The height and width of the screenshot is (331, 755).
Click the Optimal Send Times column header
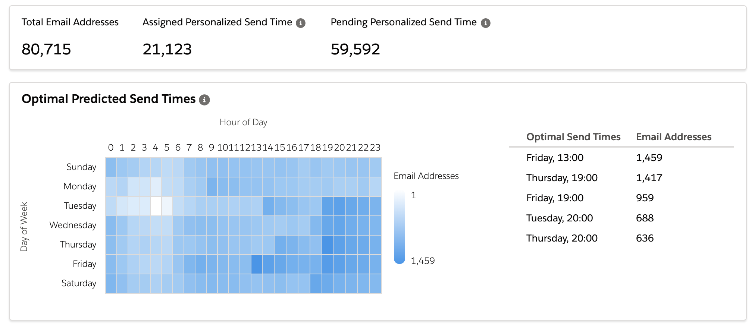pyautogui.click(x=573, y=137)
